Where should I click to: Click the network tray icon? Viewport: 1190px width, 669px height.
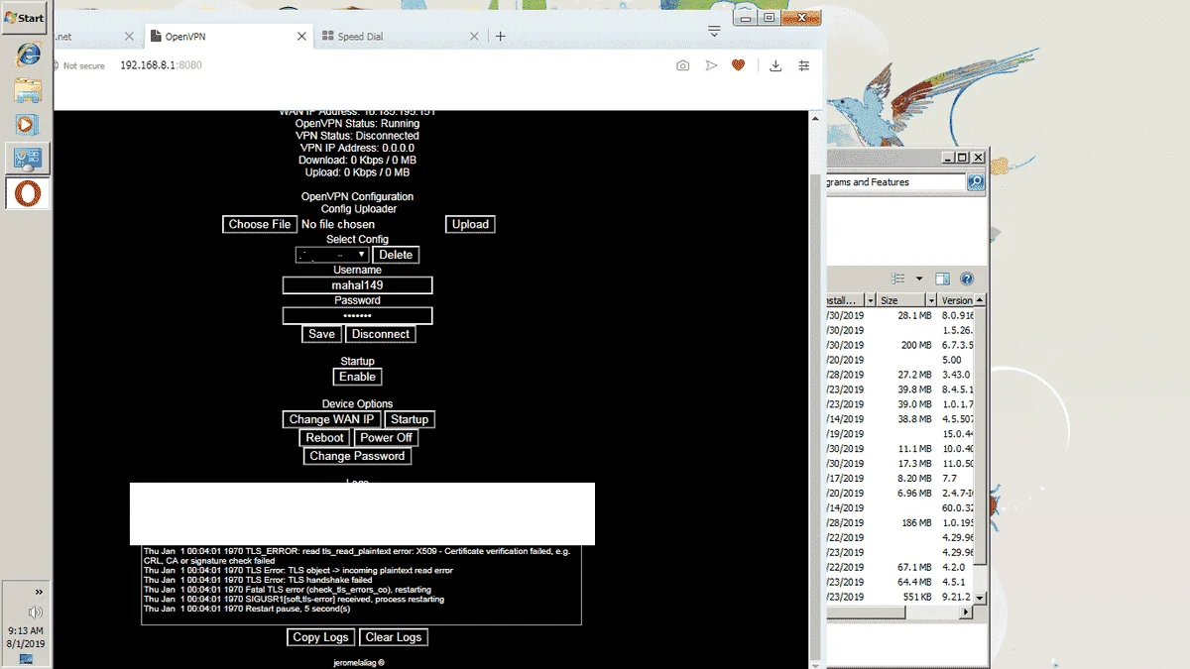(x=26, y=659)
